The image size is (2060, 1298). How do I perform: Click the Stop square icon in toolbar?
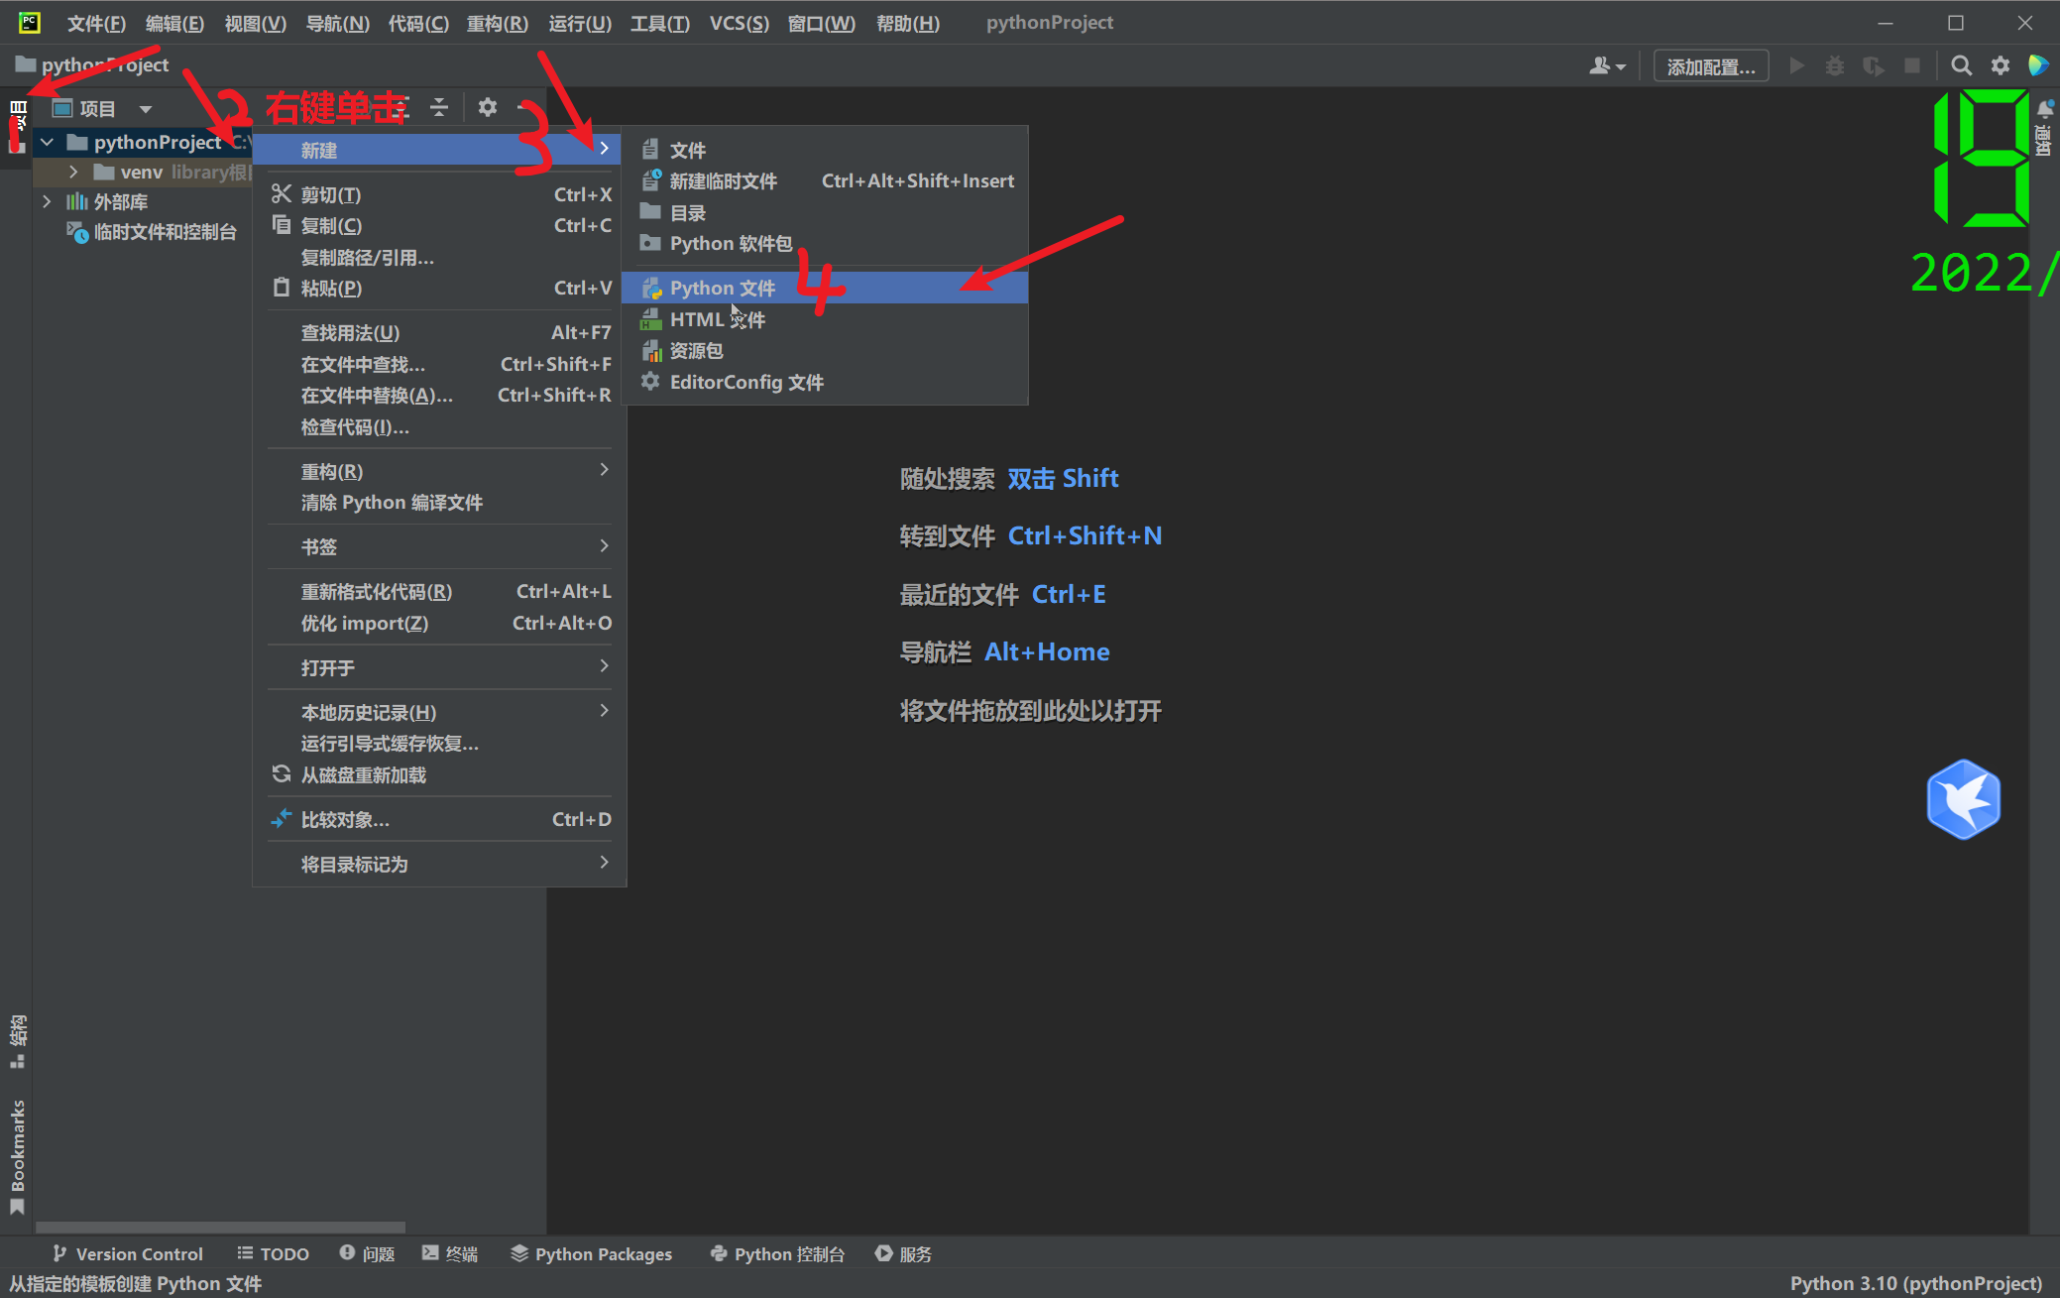[1912, 65]
